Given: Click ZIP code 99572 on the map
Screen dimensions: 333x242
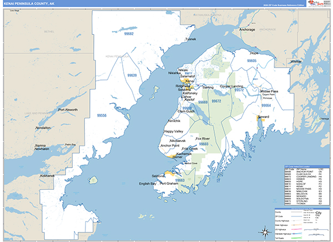Looking at the screenshot, I should 239,90.
